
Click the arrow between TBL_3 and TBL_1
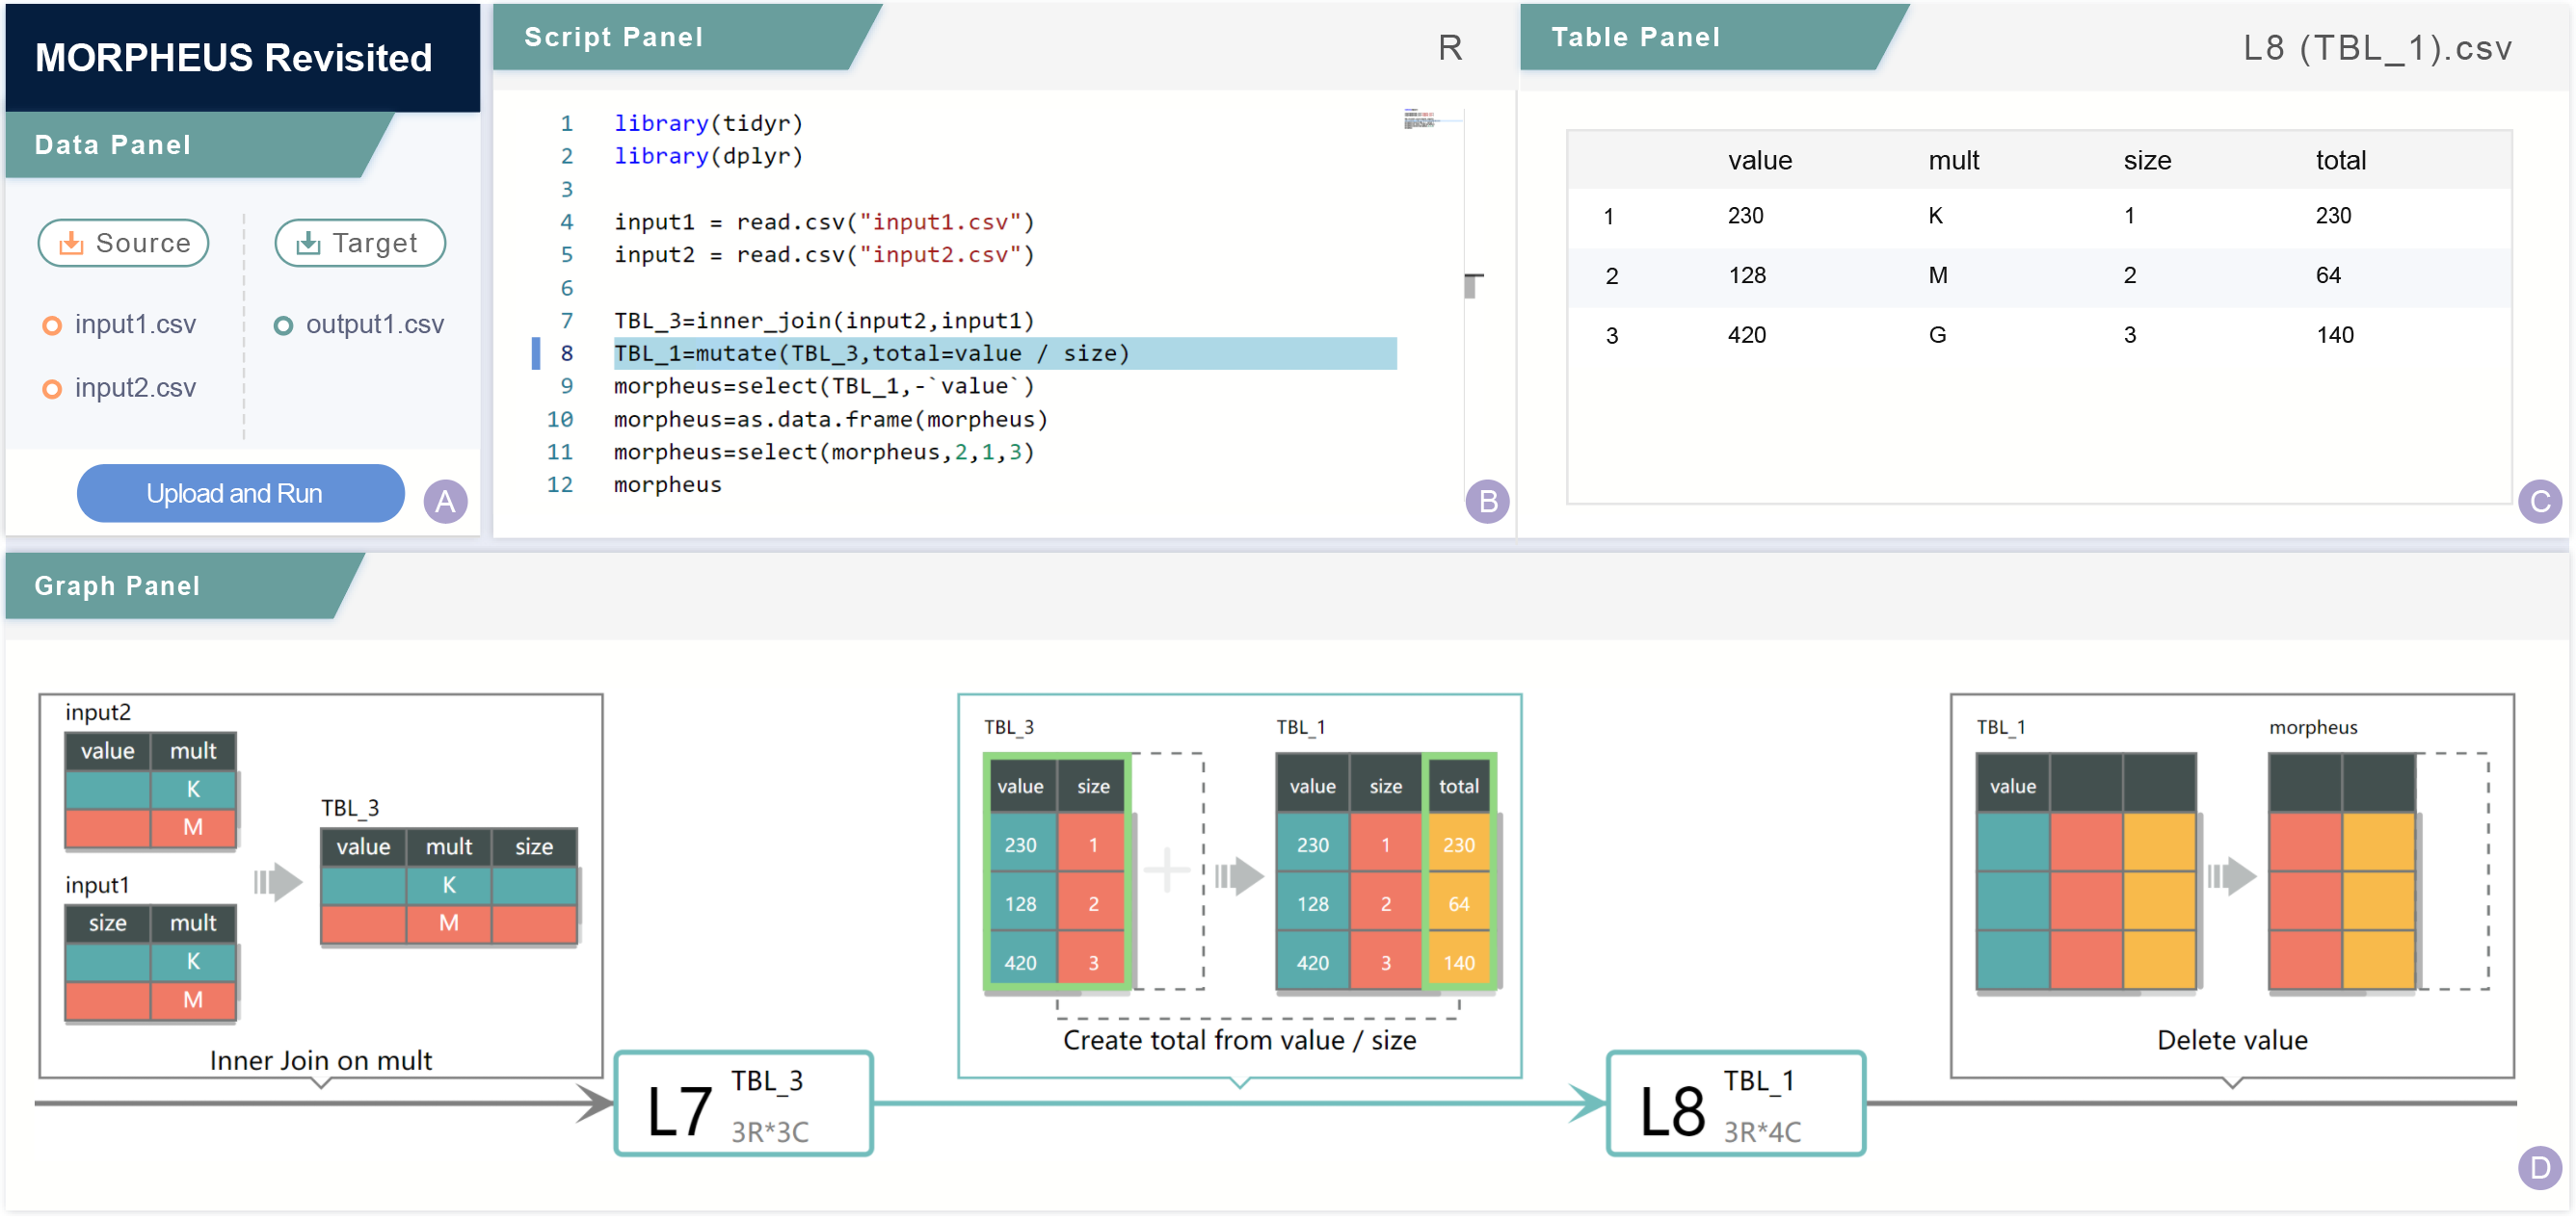1239,876
